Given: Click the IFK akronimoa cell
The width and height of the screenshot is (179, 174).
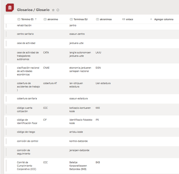Looking at the screenshot, I should click(x=97, y=120).
